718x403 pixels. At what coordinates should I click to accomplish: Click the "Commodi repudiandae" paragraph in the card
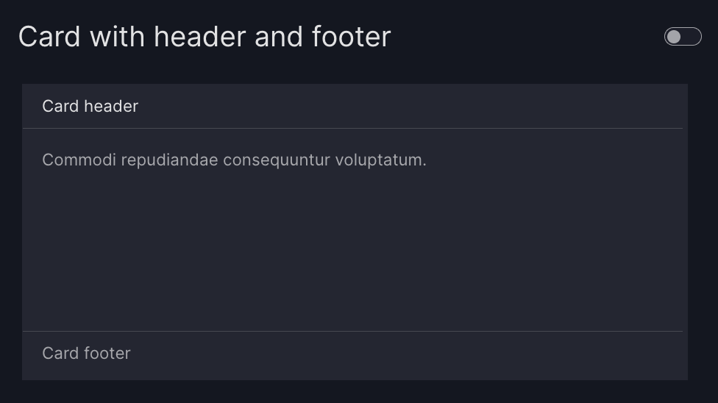pos(234,160)
